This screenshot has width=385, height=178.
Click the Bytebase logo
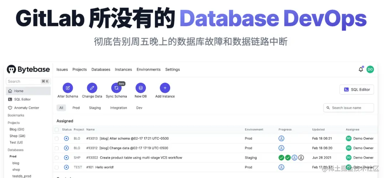[x=28, y=69]
